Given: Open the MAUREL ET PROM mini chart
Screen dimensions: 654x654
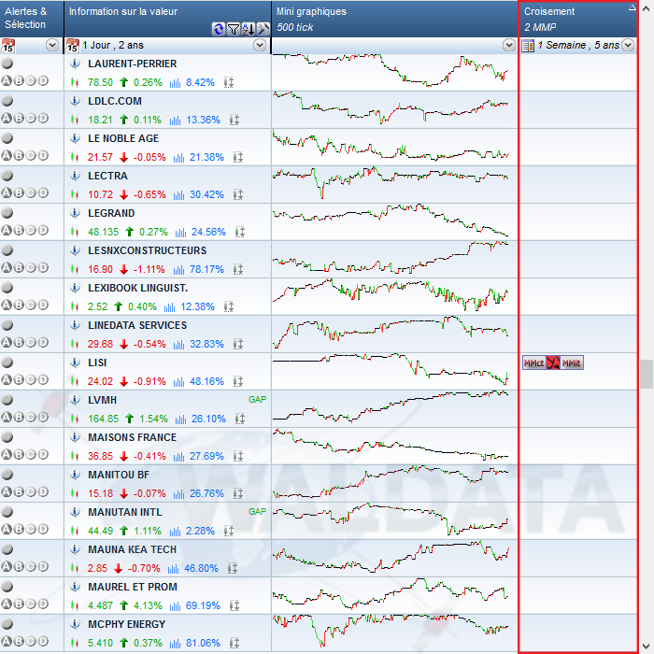Looking at the screenshot, I should (391, 594).
